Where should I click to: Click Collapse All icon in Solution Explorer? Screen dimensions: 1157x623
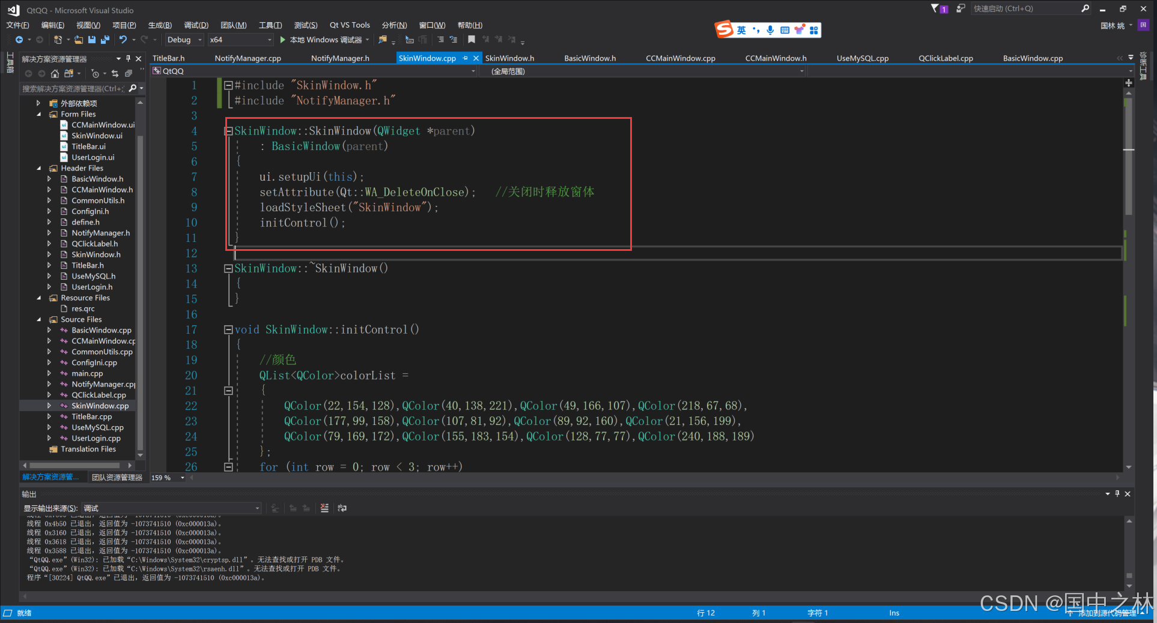tap(128, 73)
